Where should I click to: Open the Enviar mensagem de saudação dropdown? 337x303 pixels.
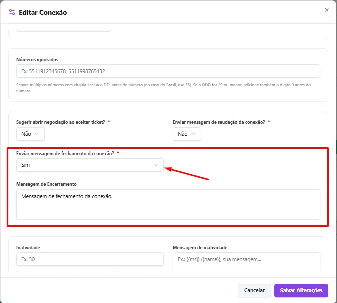pyautogui.click(x=187, y=134)
